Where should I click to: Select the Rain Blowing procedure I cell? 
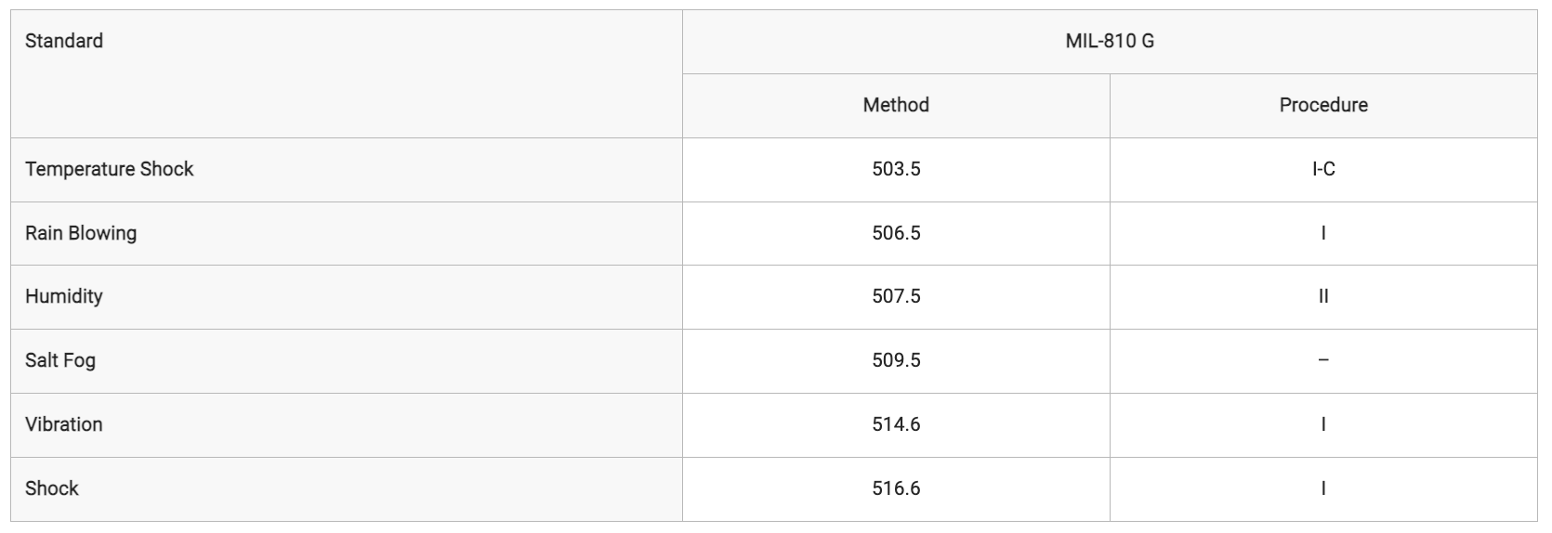point(1323,233)
